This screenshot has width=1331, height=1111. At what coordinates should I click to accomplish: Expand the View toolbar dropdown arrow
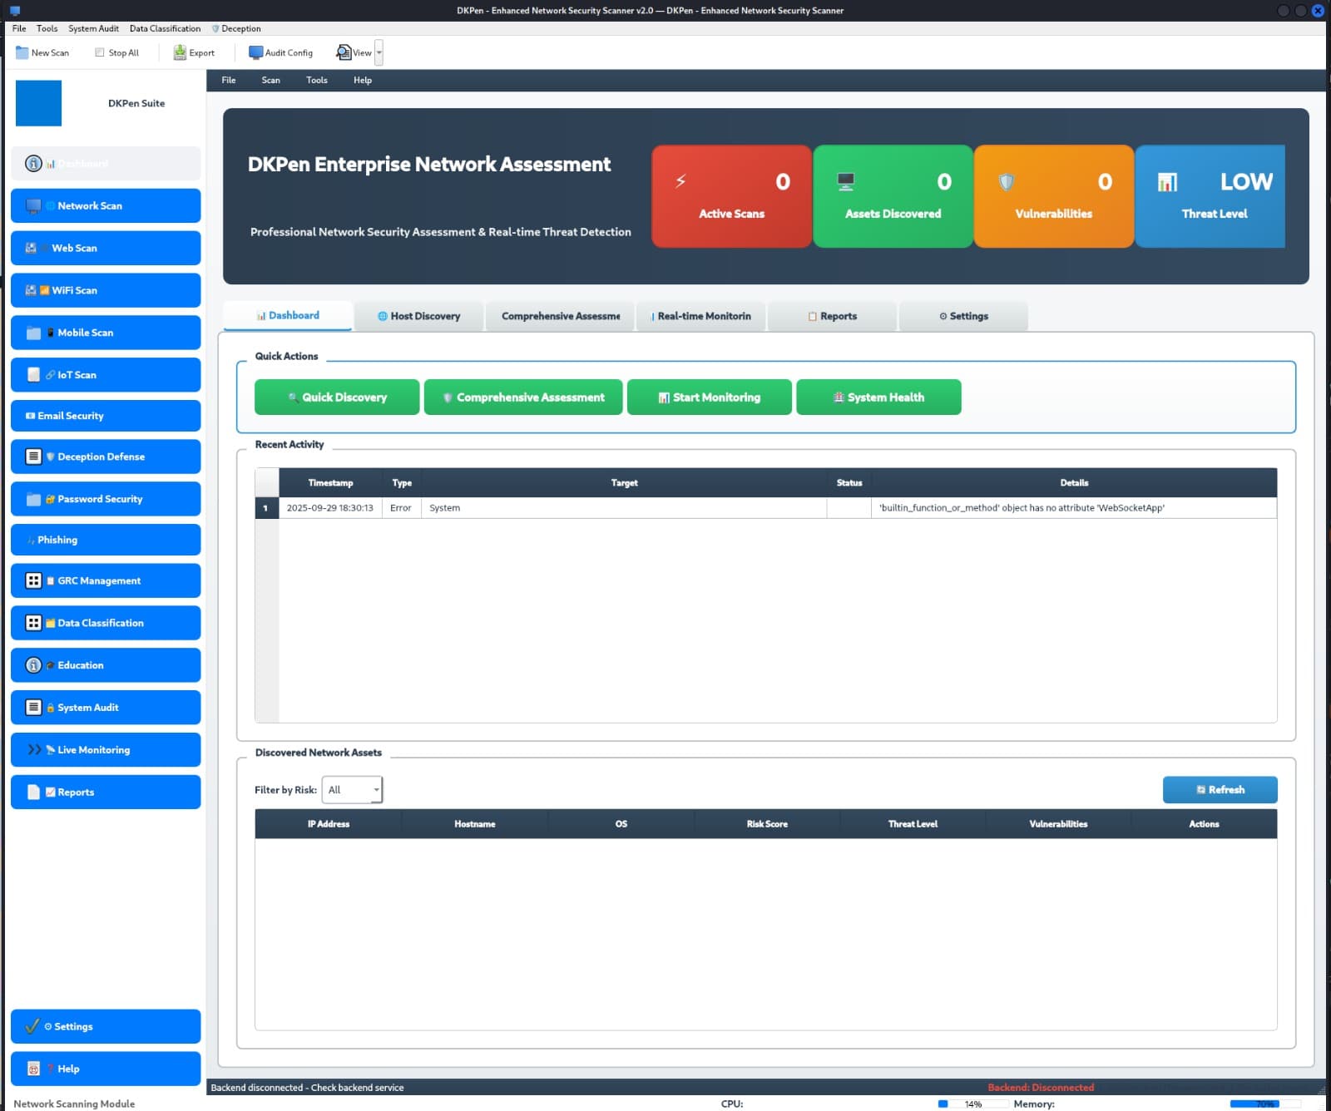point(379,52)
